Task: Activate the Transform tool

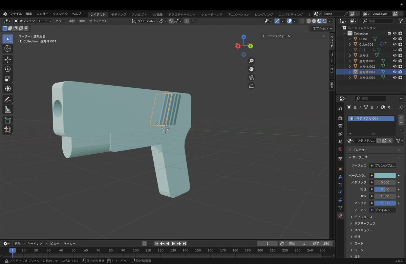Action: click(7, 89)
